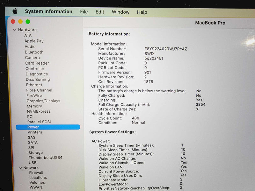Click the Battery Information heading

(x=109, y=34)
